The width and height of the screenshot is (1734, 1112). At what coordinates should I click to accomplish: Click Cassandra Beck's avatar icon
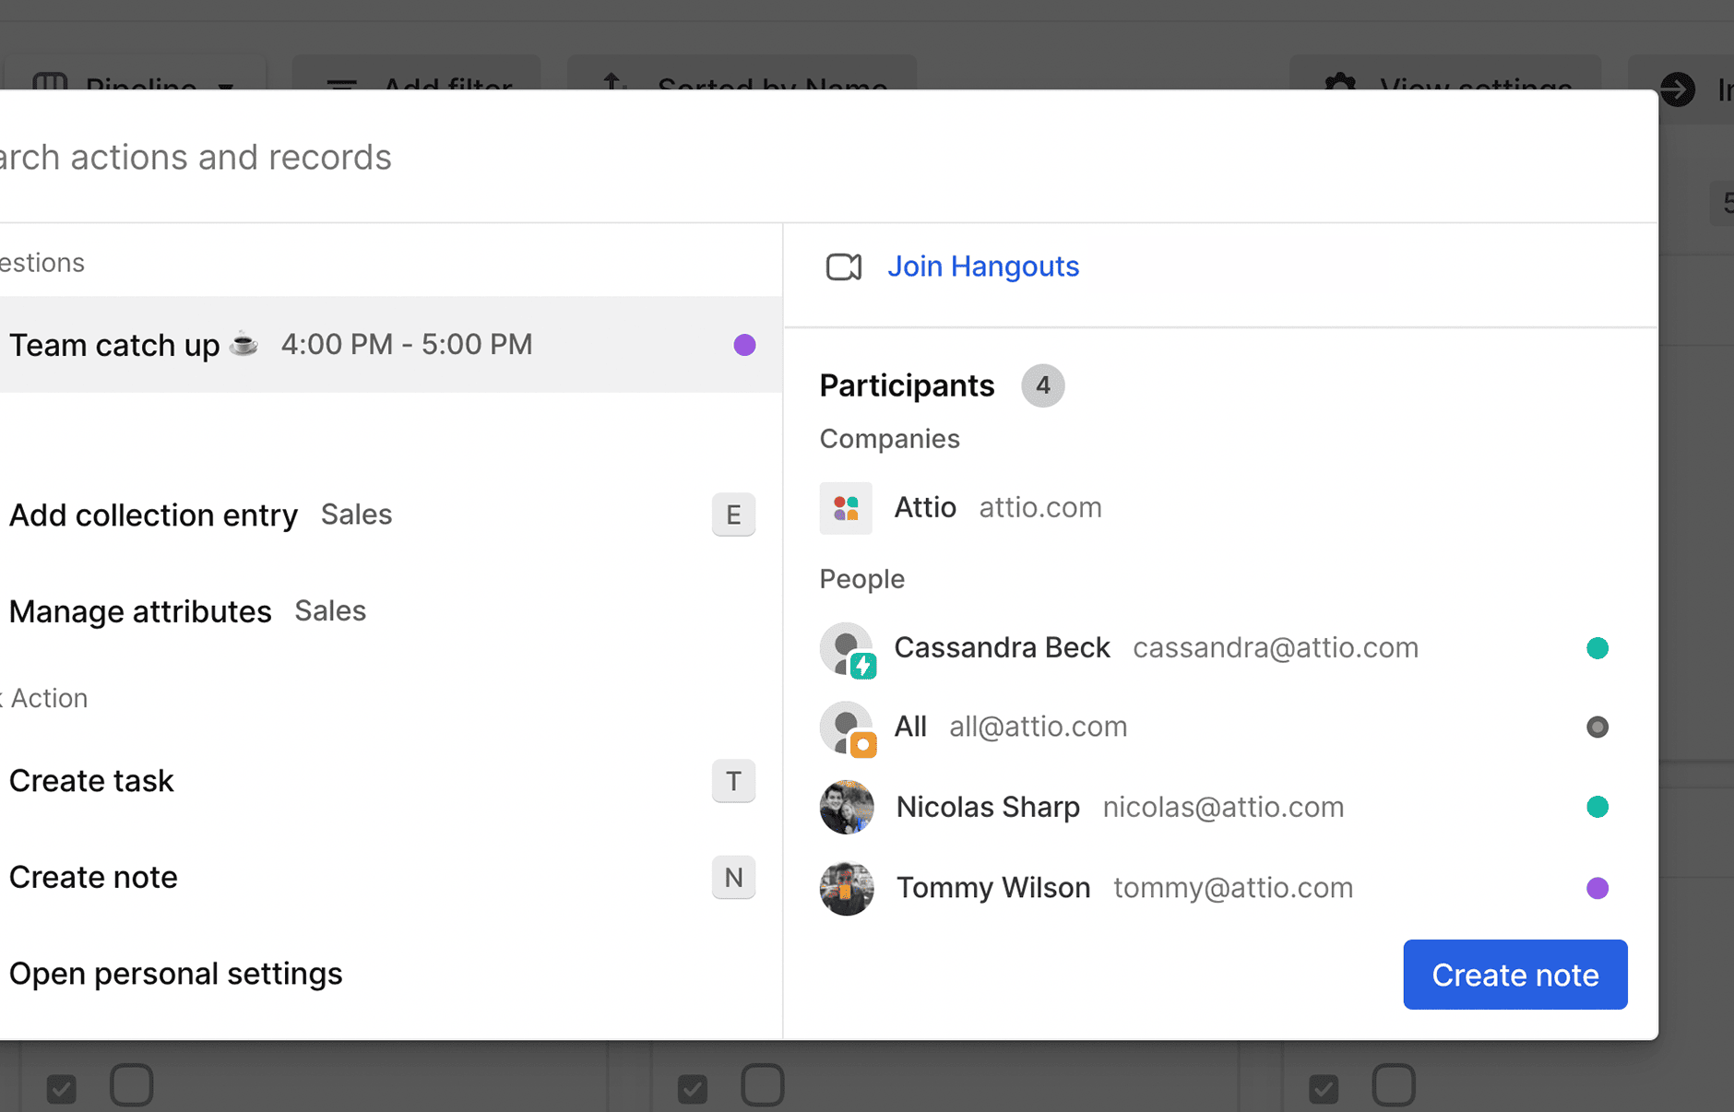[x=848, y=650]
